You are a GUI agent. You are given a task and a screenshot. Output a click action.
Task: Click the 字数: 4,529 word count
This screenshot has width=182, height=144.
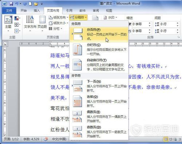[x=31, y=139]
